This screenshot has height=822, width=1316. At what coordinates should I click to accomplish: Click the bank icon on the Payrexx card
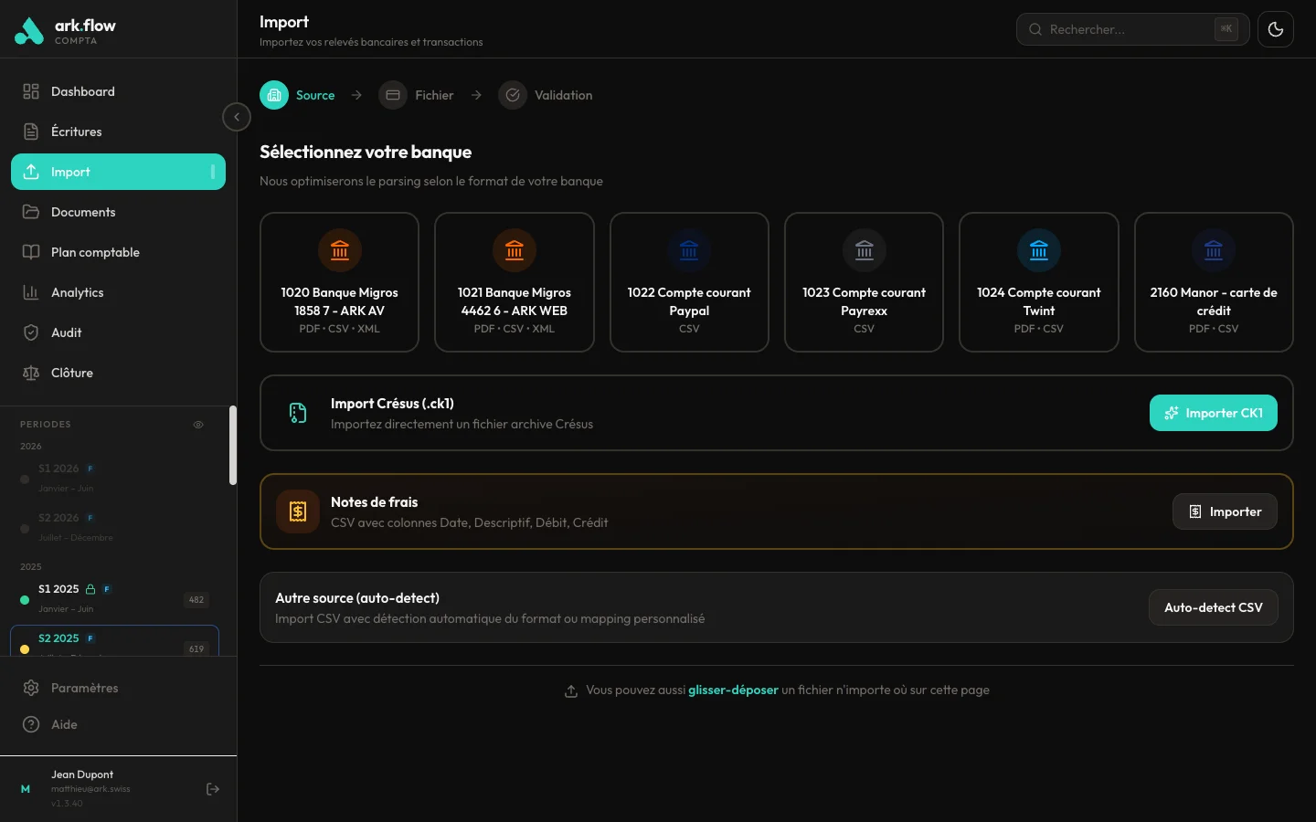864,250
